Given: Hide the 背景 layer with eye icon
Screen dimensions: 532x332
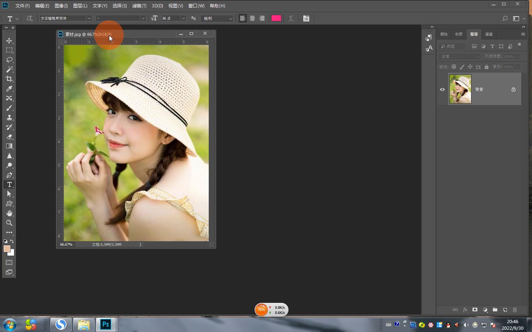Looking at the screenshot, I should coord(442,89).
